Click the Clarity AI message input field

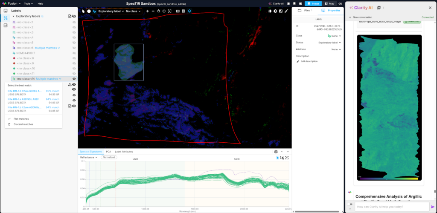[x=390, y=207]
